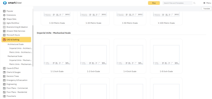
Task: Open the Menu label at top right
Action: [x=209, y=3]
